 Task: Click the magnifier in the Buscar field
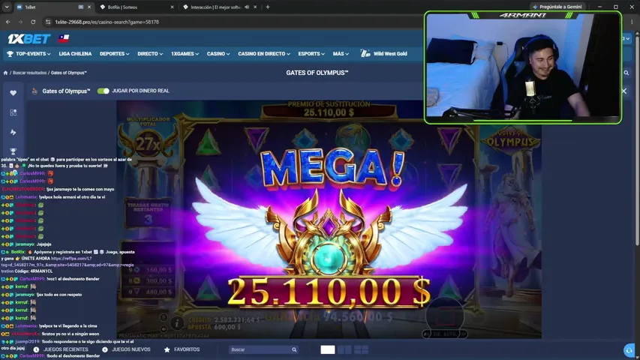(x=294, y=349)
